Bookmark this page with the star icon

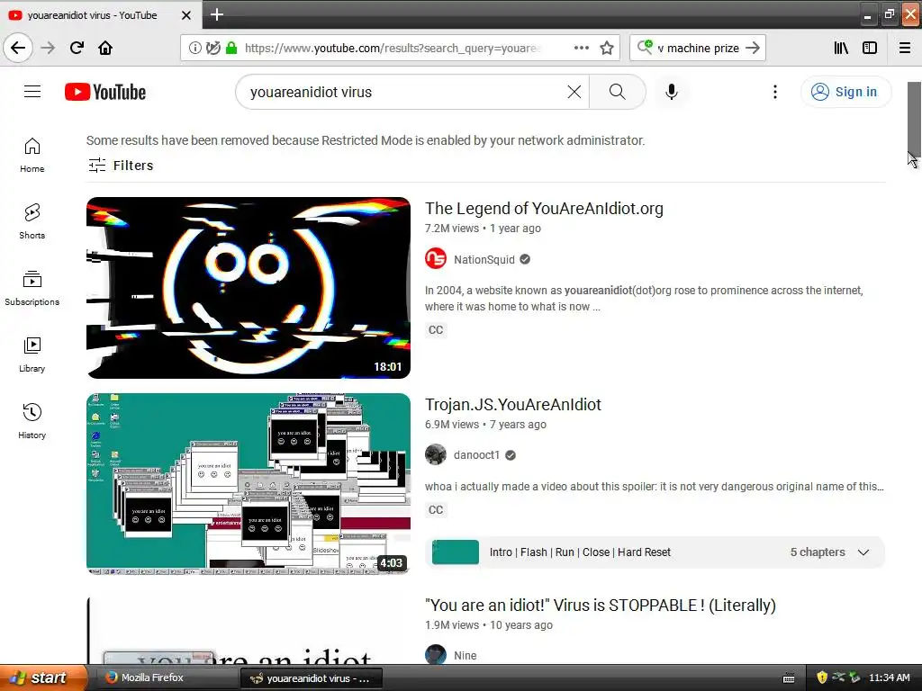click(607, 48)
